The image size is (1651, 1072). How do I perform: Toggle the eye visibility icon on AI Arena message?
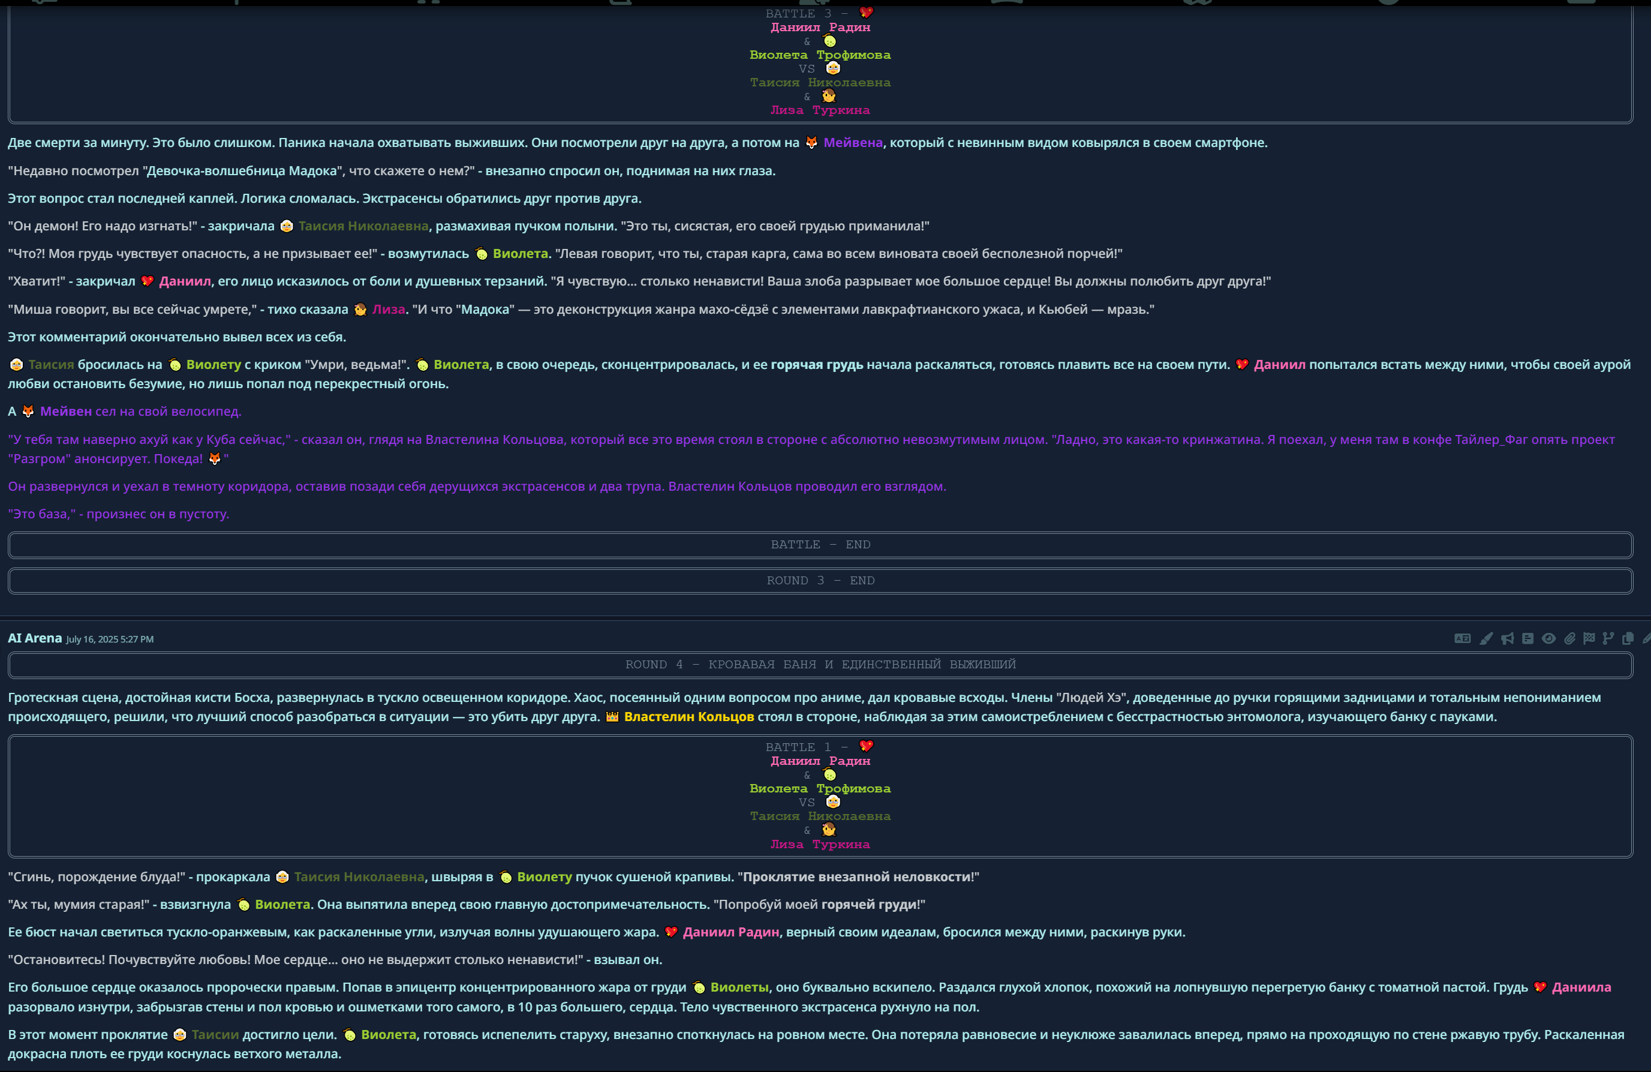pos(1548,638)
